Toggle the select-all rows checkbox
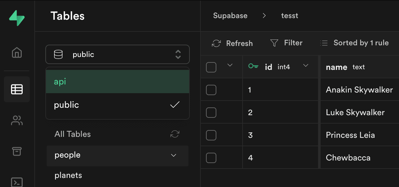The height and width of the screenshot is (187, 399). pyautogui.click(x=211, y=67)
